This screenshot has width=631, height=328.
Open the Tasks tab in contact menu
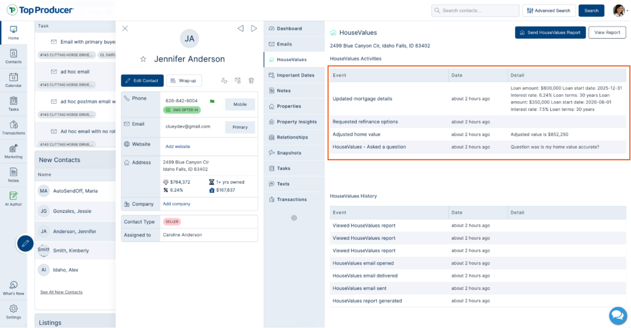[x=294, y=169]
